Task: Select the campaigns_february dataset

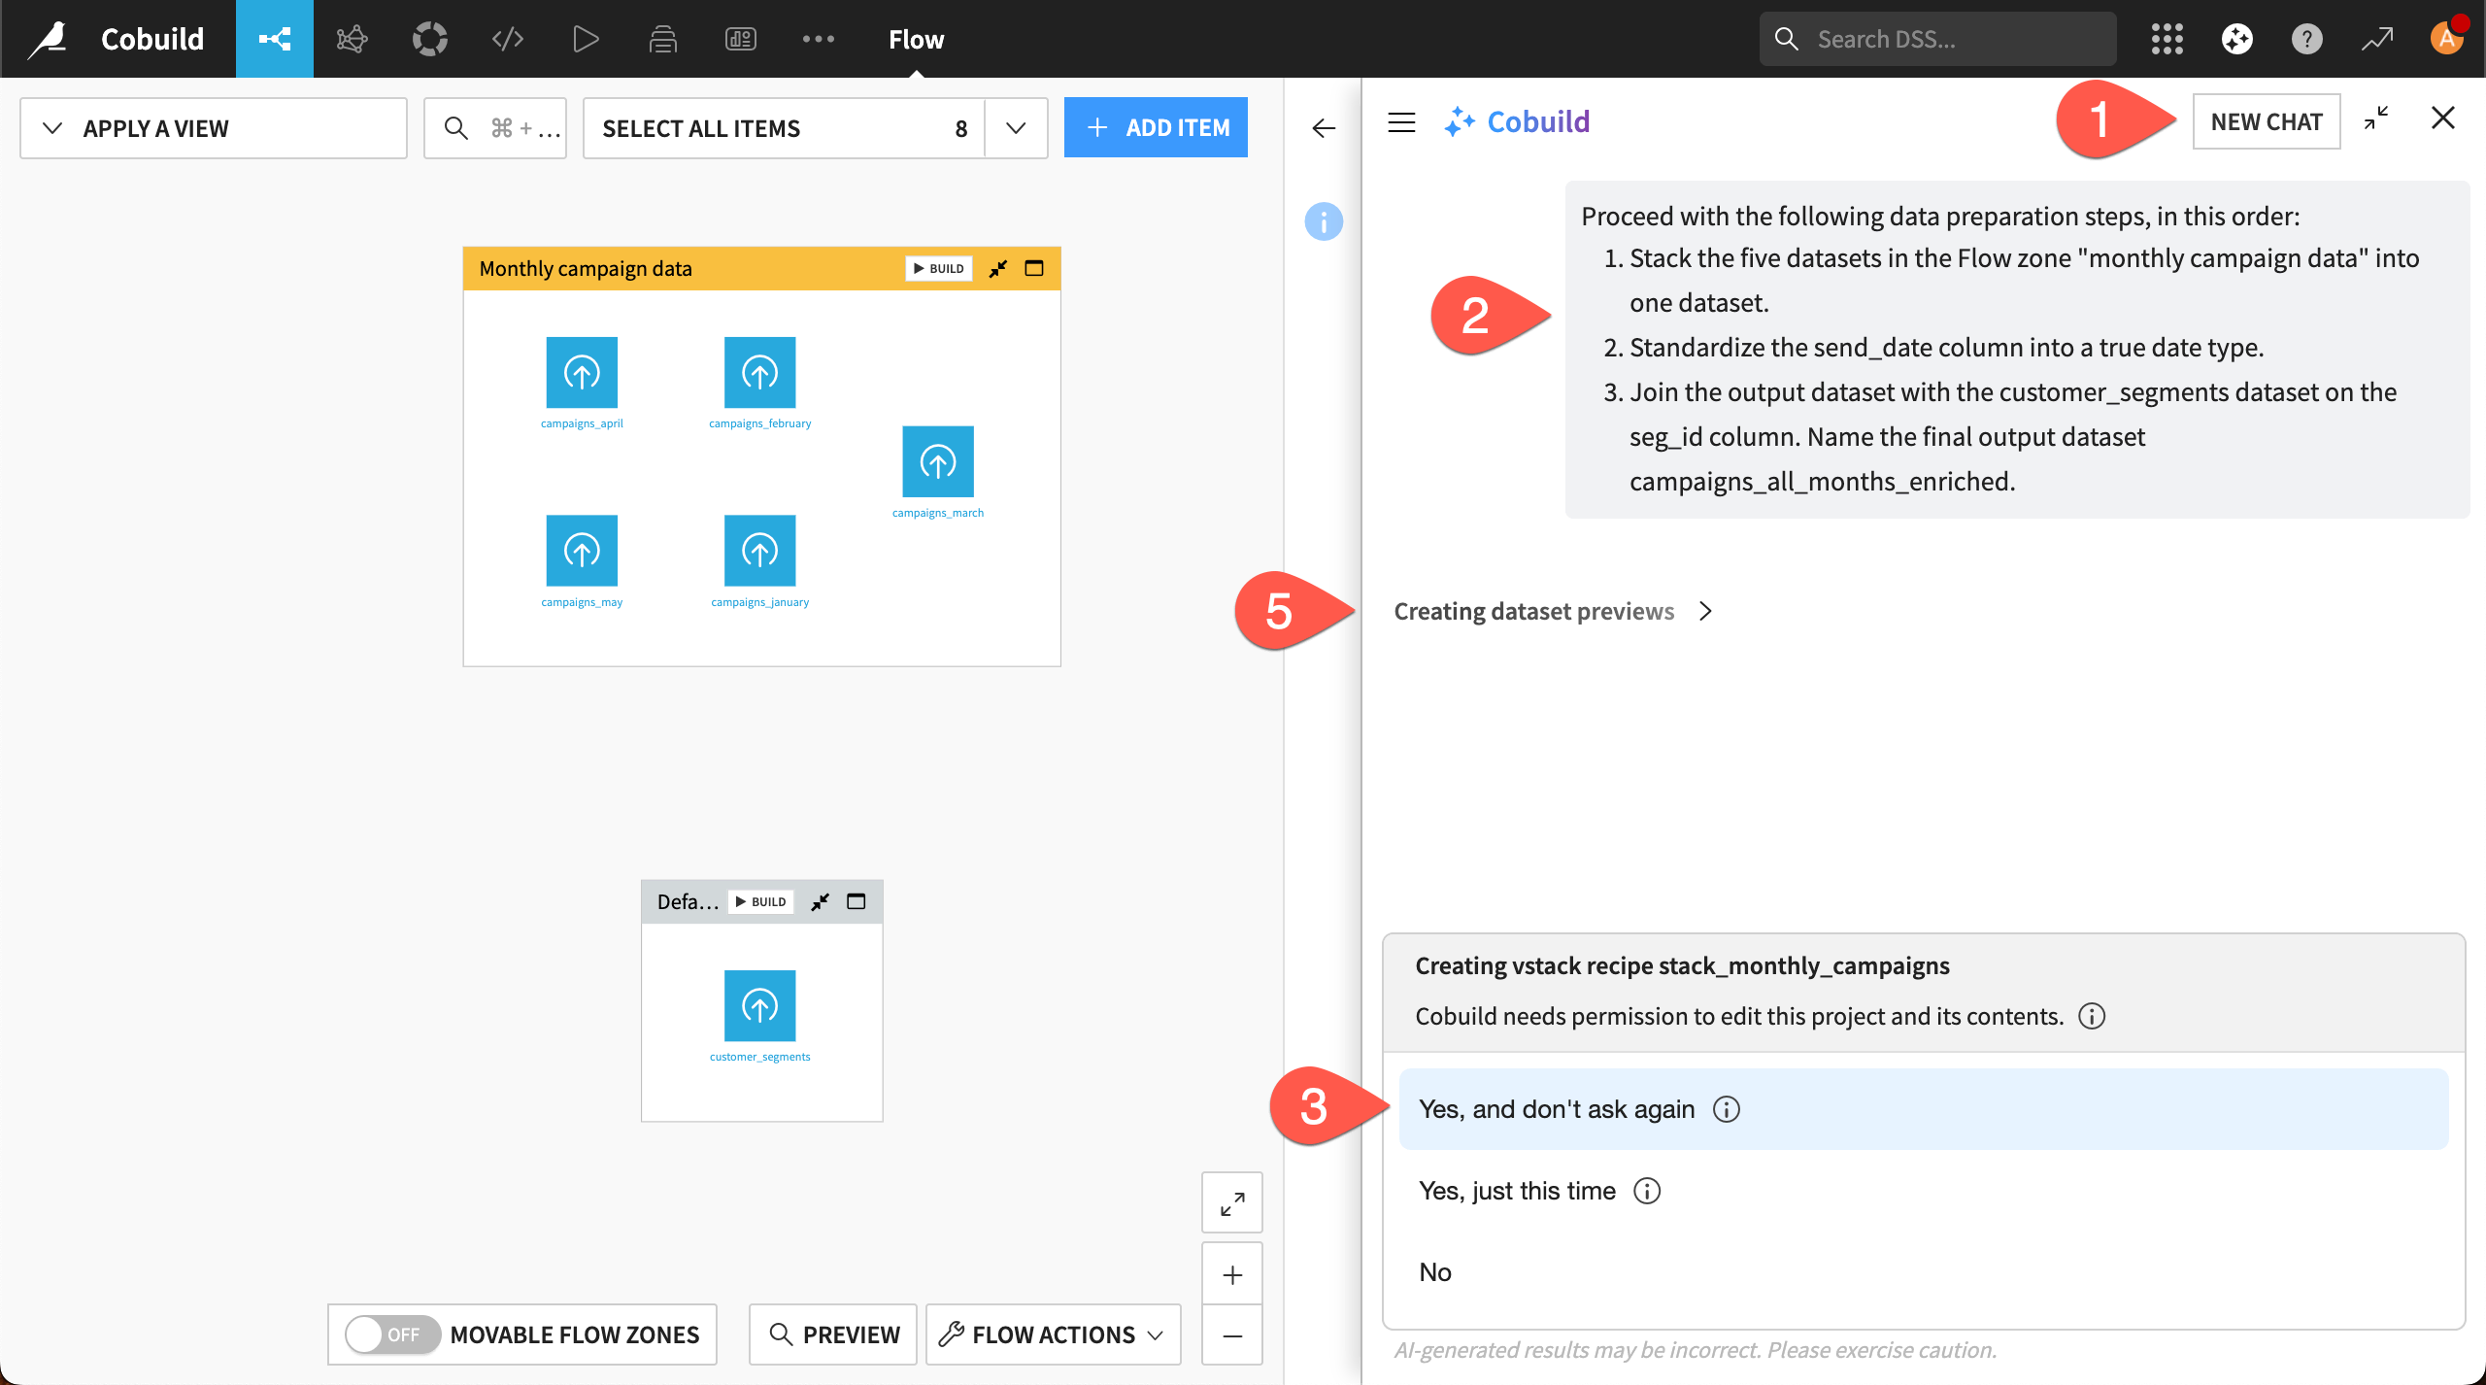Action: 759,373
